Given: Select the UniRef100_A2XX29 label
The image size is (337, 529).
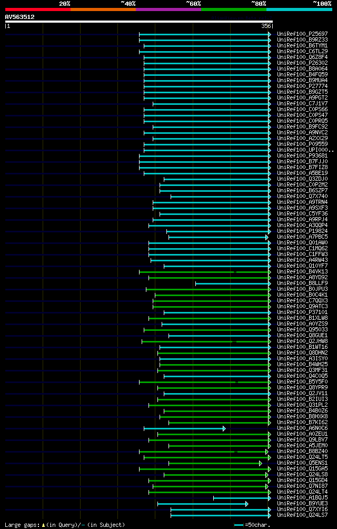Looking at the screenshot, I should pos(302,139).
